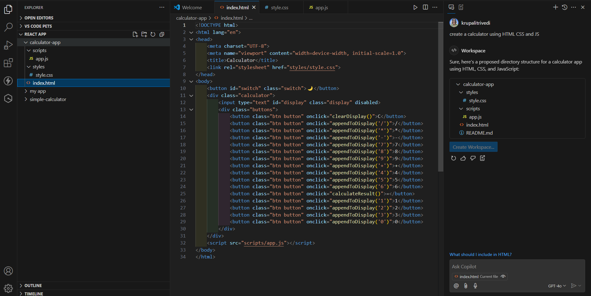Open the GPT-4o model picker
The height and width of the screenshot is (296, 591).
point(557,286)
